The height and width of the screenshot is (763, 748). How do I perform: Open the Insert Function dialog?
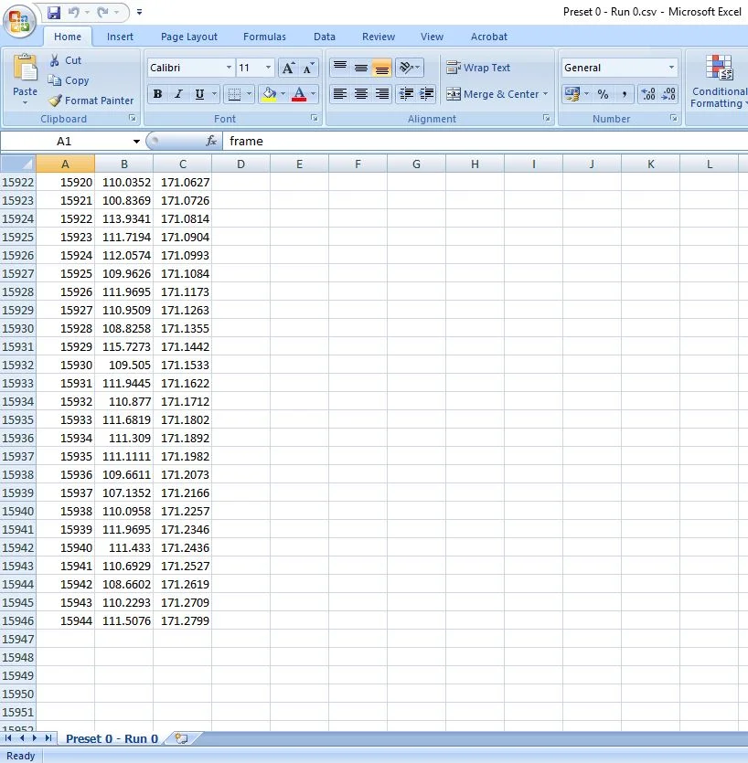[211, 141]
